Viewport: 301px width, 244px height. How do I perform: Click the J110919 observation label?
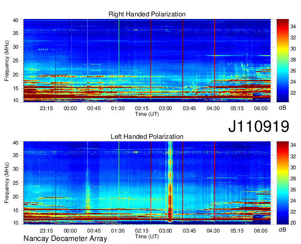(259, 126)
